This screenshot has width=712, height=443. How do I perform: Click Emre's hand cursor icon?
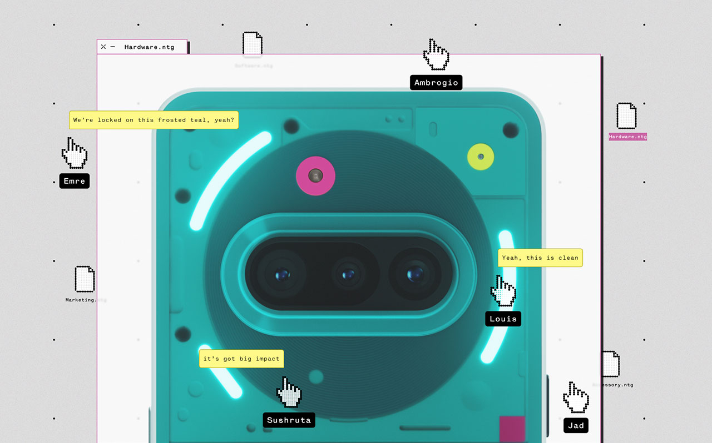[74, 153]
